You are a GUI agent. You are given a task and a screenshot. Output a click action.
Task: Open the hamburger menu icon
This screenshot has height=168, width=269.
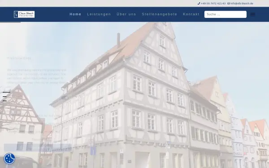(x=252, y=14)
